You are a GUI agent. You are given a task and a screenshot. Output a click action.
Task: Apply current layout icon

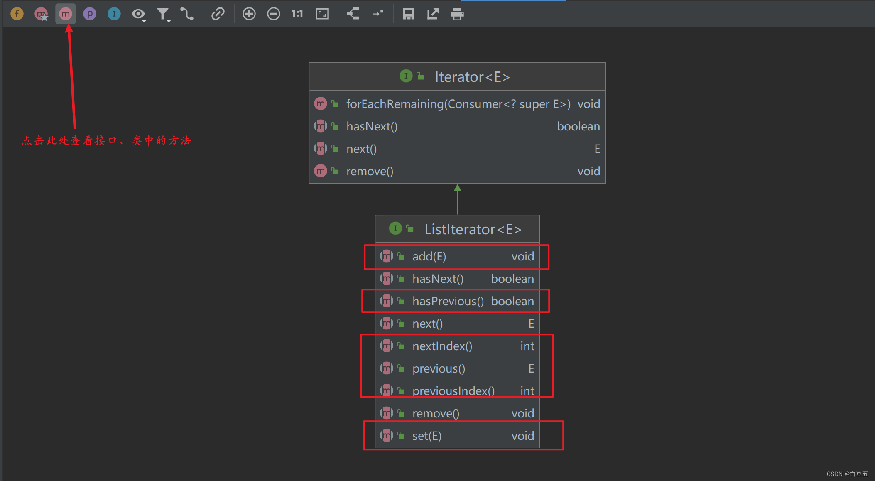(353, 14)
